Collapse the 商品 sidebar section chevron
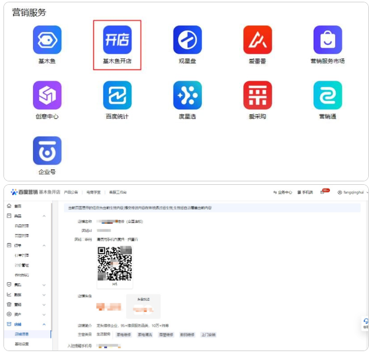The height and width of the screenshot is (354, 374). pos(44,216)
